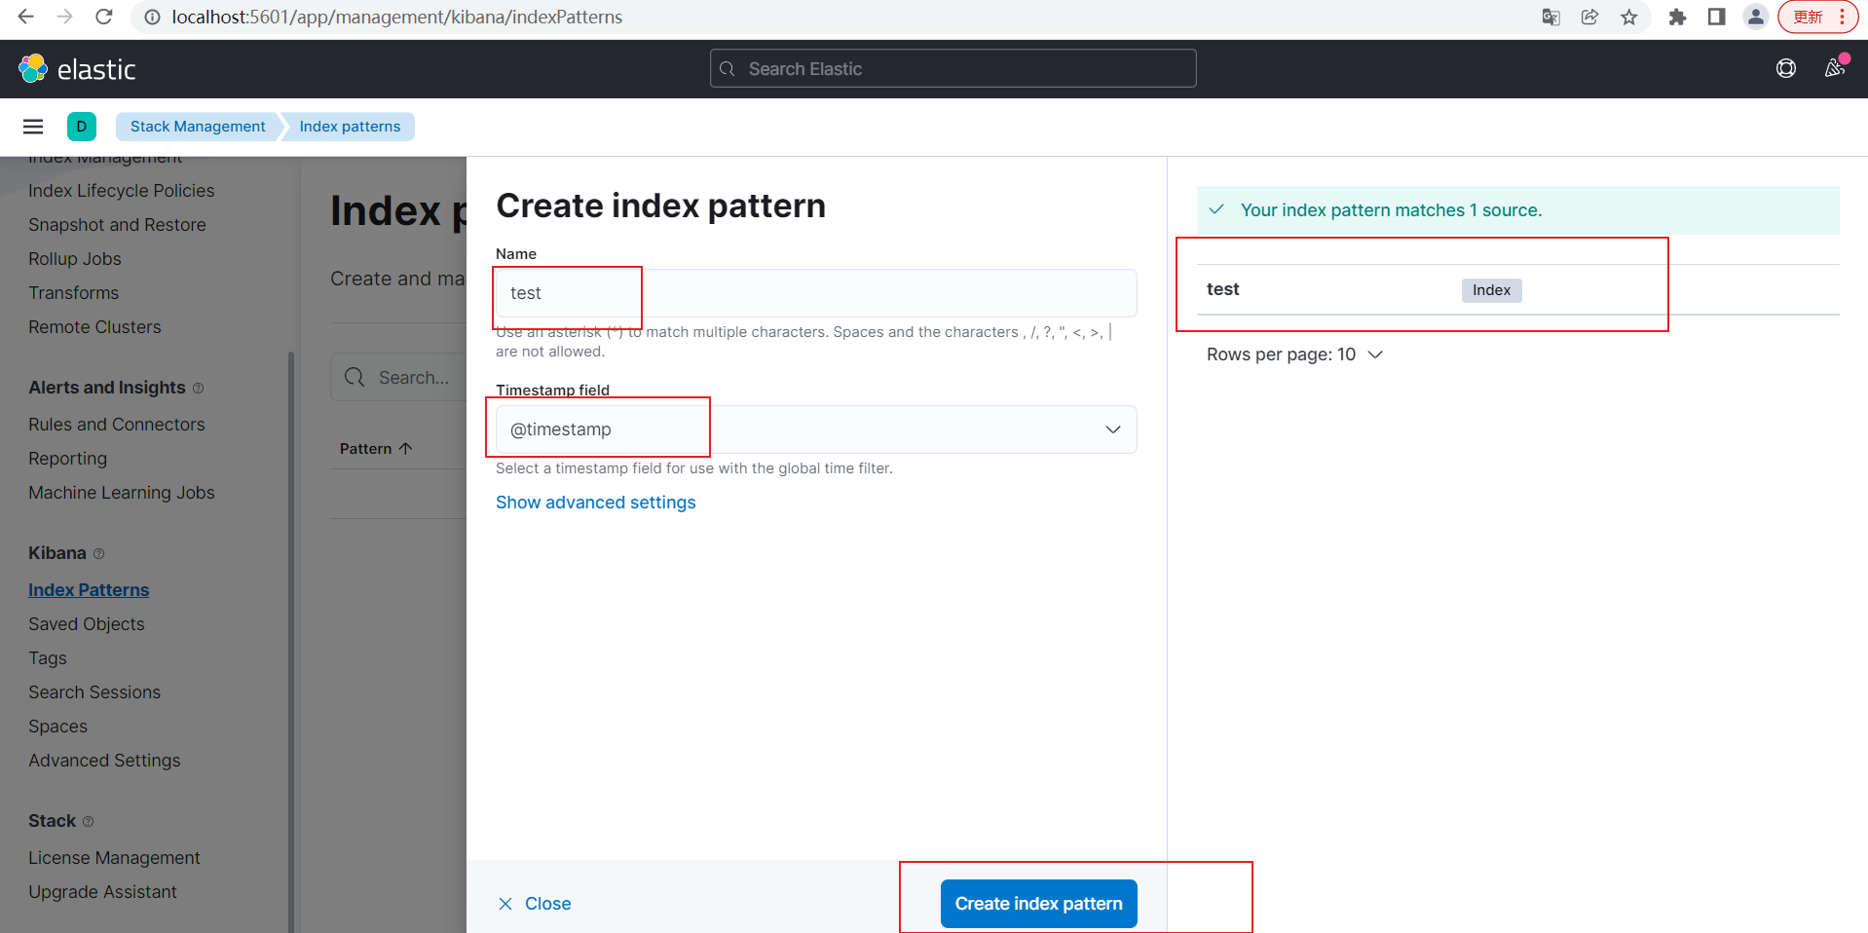Click Create index pattern button
Screen dimensions: 1868x933
tap(1038, 904)
